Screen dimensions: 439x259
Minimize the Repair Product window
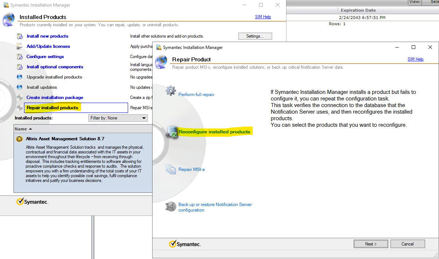(396, 47)
